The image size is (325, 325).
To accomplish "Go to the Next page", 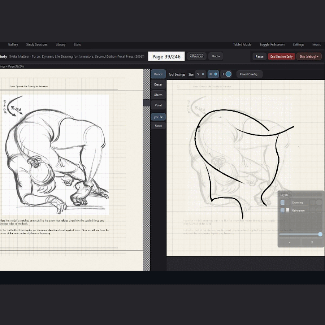I will click(216, 56).
